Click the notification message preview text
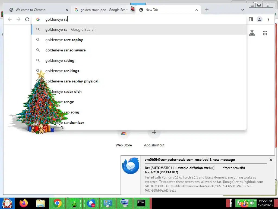Screen dimensions: 278x209 [x=204, y=184]
